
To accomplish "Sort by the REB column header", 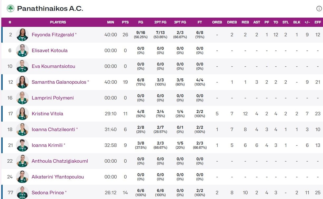I will (x=245, y=22).
